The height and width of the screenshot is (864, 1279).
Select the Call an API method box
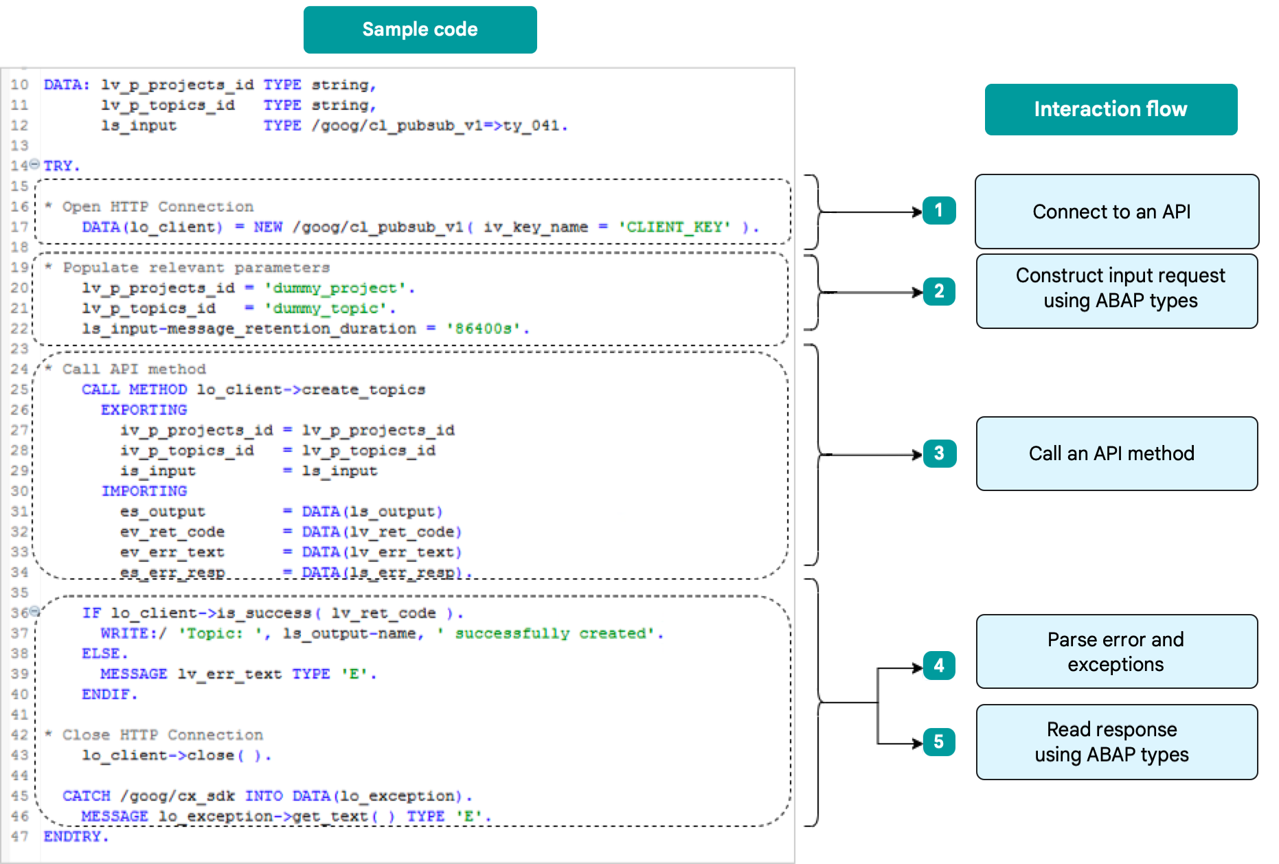(1116, 453)
